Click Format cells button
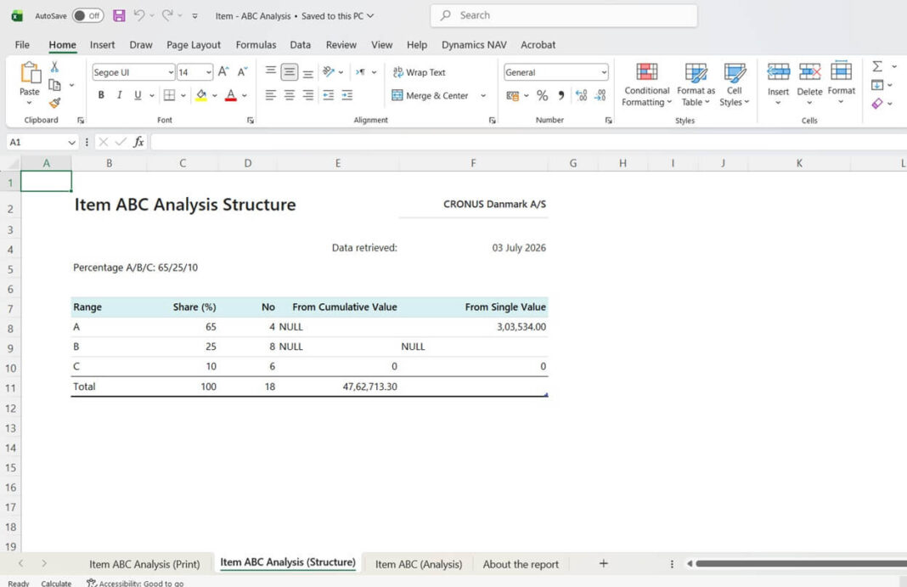907x587 pixels. (841, 84)
